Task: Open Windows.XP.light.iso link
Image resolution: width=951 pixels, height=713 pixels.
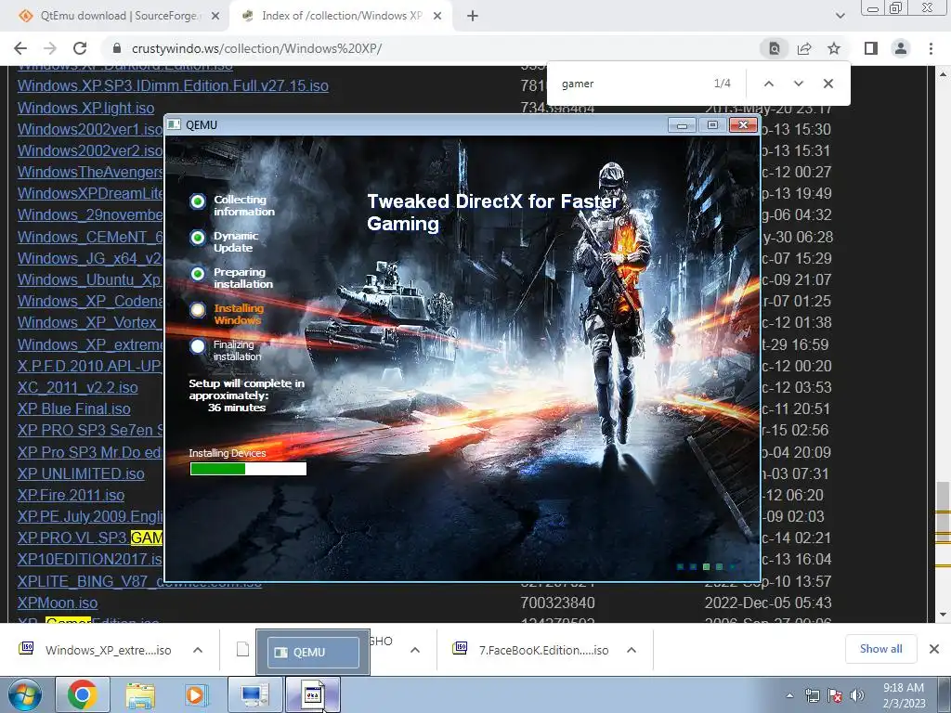Action: (85, 108)
